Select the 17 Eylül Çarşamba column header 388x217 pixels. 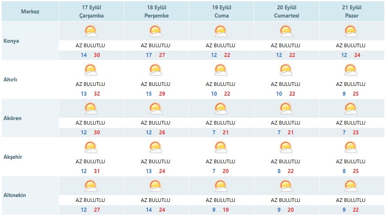tap(92, 11)
